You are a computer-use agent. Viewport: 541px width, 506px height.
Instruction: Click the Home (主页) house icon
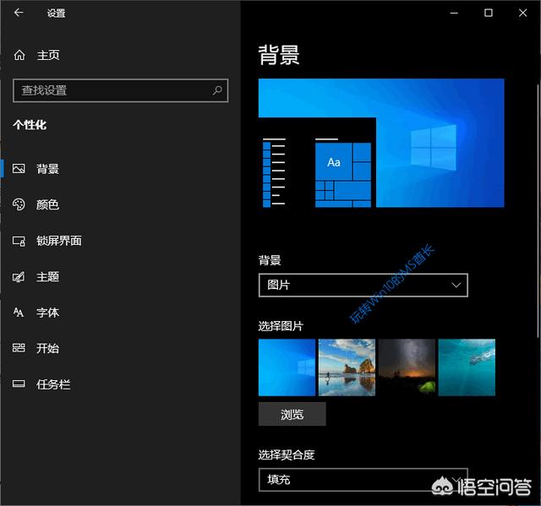click(x=19, y=55)
